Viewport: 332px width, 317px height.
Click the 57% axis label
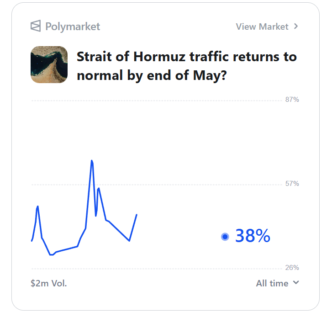(x=292, y=184)
